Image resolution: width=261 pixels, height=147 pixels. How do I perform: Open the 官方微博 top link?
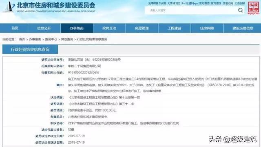point(204,3)
